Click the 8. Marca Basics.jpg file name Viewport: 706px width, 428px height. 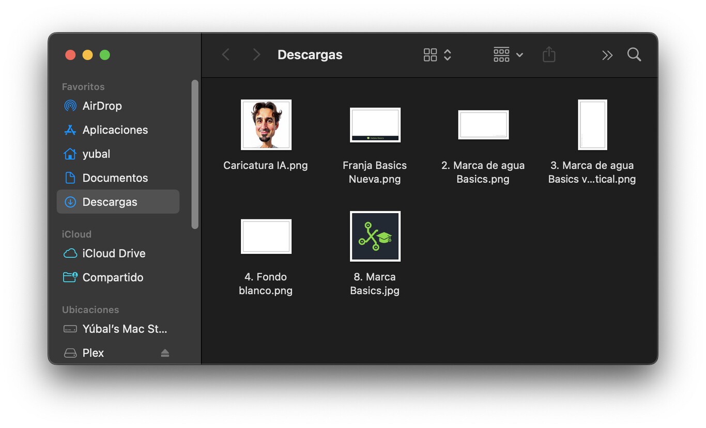(x=375, y=284)
